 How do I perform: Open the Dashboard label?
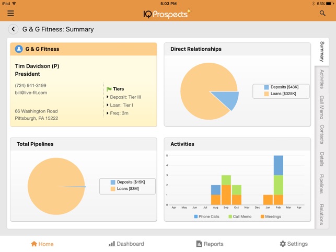click(x=130, y=244)
